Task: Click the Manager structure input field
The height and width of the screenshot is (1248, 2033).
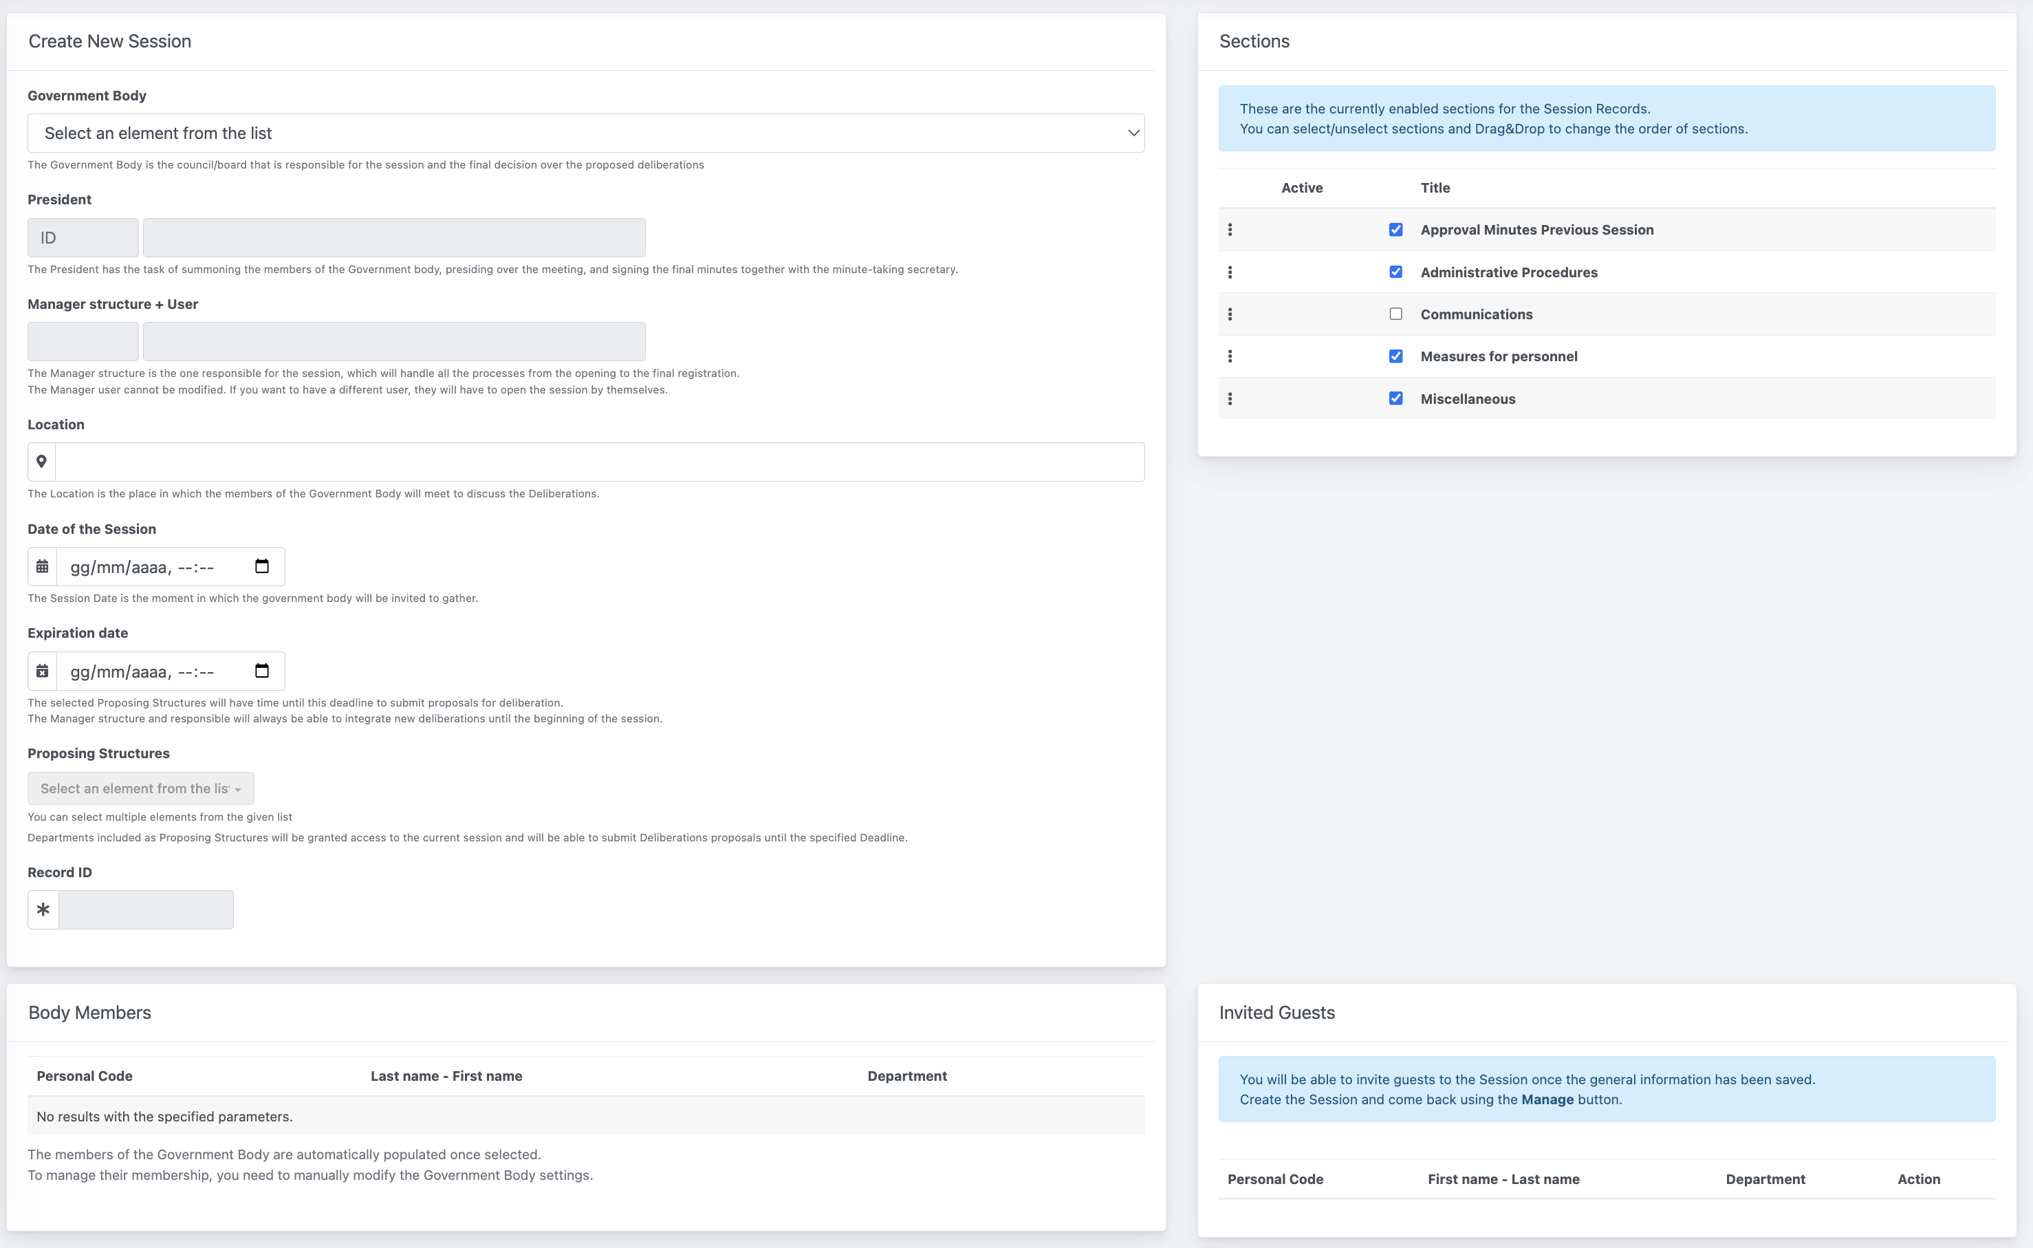Action: click(x=81, y=341)
